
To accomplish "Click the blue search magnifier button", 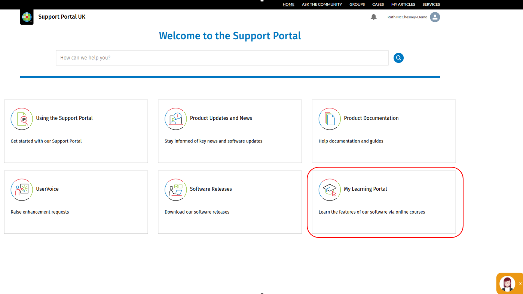I will 398,58.
